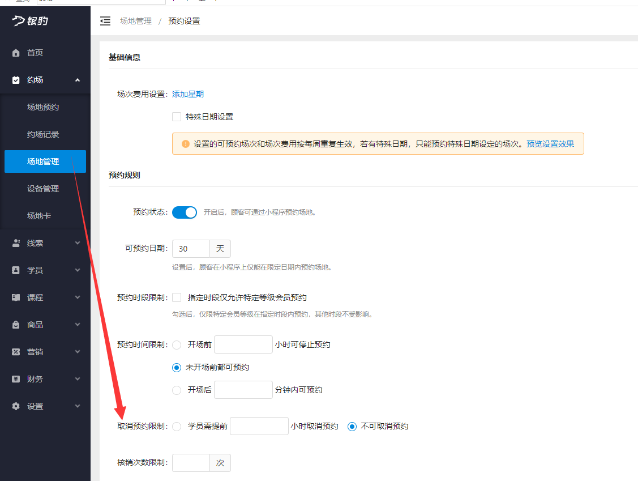This screenshot has height=481, width=638.
Task: Enable the 特殊日期设置 checkbox
Action: (x=176, y=117)
